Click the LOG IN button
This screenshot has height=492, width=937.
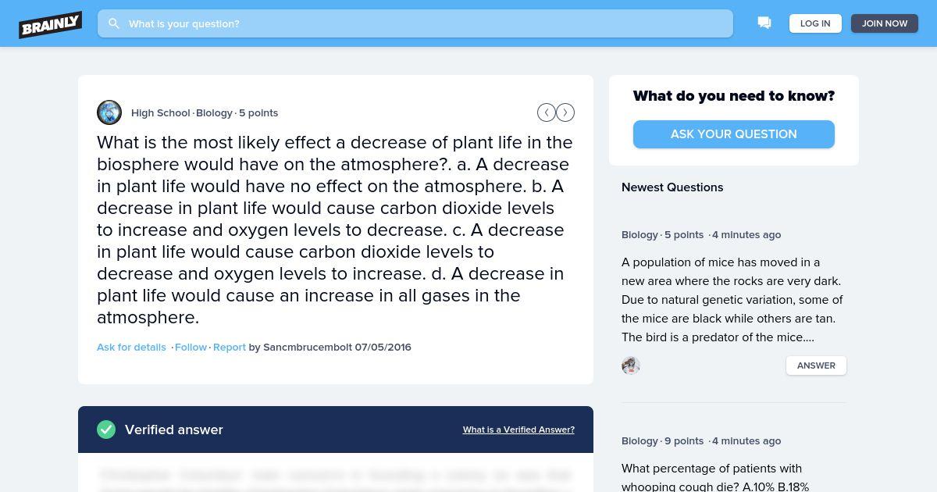pyautogui.click(x=815, y=23)
